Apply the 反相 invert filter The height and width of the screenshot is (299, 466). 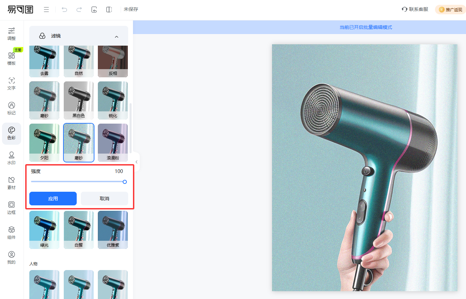click(113, 61)
